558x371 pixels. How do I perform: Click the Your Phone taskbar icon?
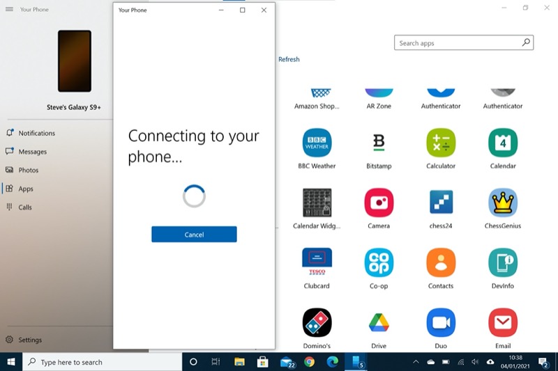[356, 362]
